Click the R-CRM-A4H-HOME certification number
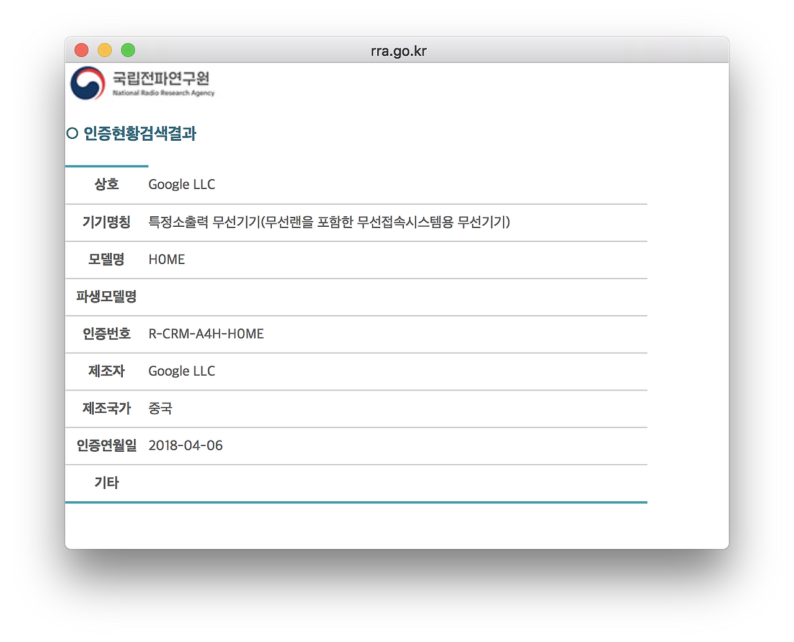The width and height of the screenshot is (794, 642). tap(206, 333)
